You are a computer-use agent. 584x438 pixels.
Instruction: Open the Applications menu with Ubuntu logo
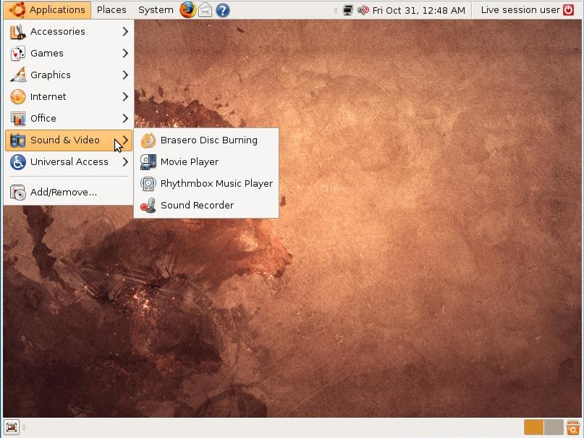[x=47, y=10]
